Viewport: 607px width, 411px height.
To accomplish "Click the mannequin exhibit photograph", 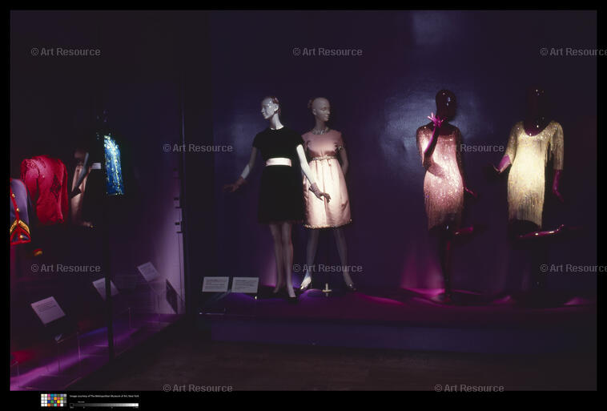I will point(303,200).
